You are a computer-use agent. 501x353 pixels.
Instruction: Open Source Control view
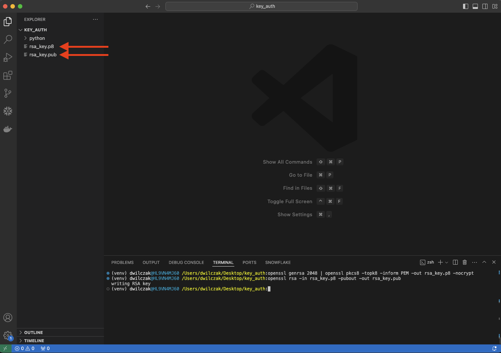8,93
